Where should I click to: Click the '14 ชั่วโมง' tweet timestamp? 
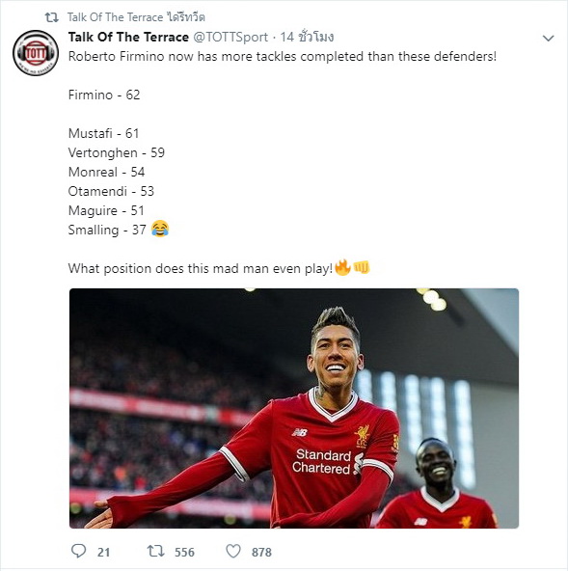click(x=307, y=37)
